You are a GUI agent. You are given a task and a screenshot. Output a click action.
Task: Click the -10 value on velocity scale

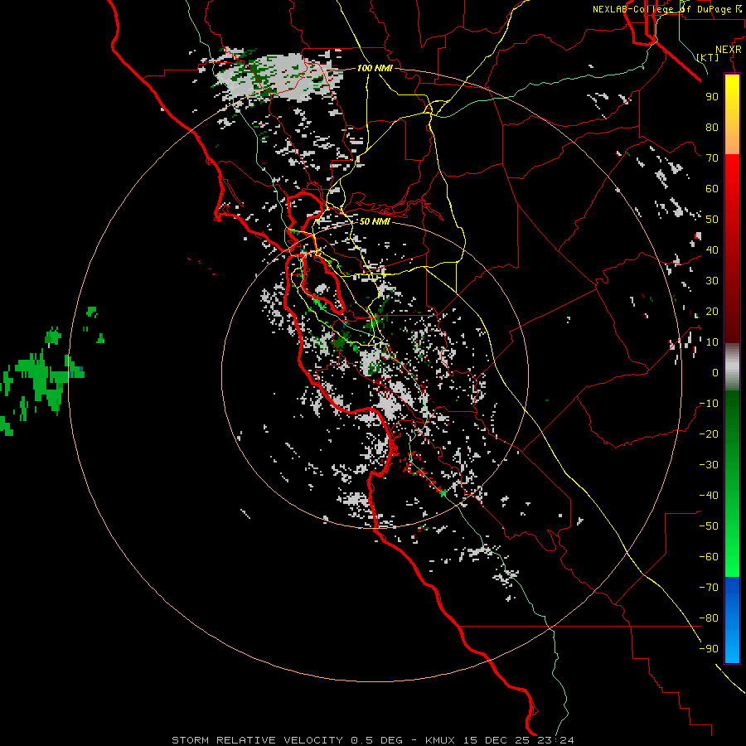pyautogui.click(x=709, y=404)
